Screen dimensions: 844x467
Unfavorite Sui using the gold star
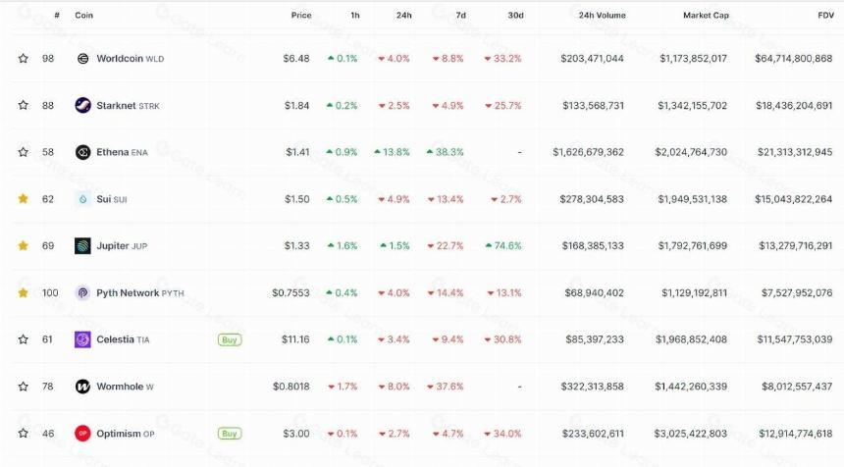point(24,198)
